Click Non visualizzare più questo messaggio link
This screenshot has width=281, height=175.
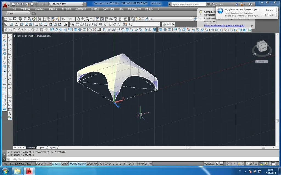pyautogui.click(x=224, y=25)
